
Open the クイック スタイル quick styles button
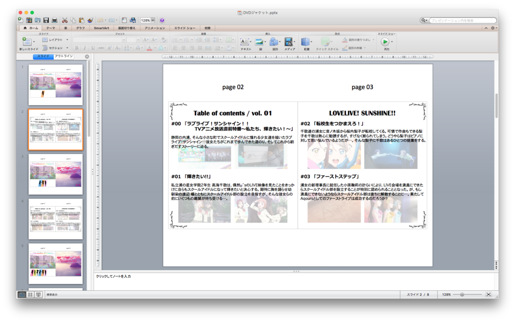pos(327,44)
